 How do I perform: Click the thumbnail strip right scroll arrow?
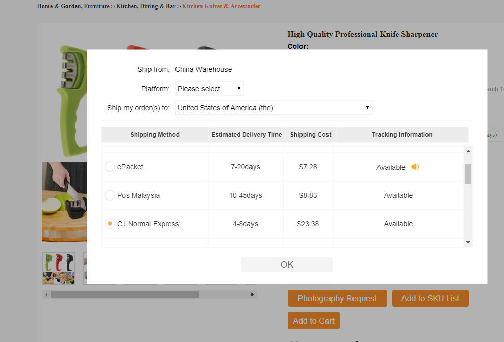click(x=252, y=294)
